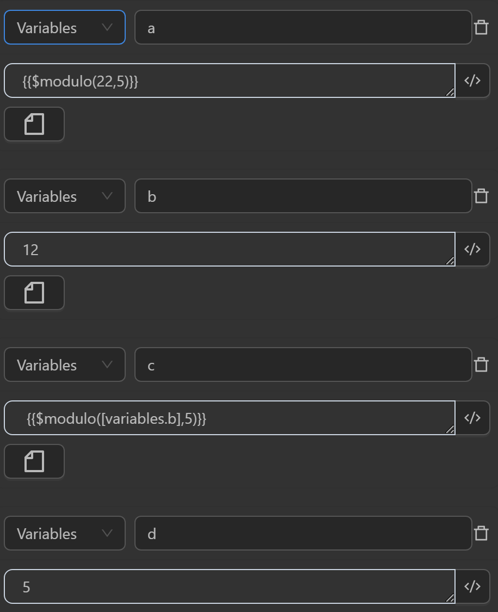Remove variable c using trash icon
This screenshot has height=612, width=498.
pos(481,364)
